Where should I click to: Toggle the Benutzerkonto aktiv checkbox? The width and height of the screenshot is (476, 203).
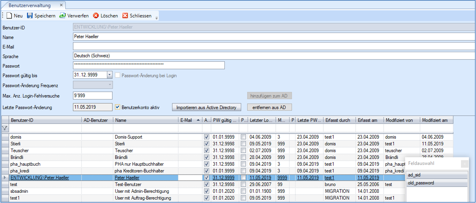coord(118,107)
